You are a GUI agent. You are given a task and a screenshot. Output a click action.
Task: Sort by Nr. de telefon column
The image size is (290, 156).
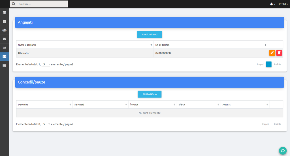(211, 45)
